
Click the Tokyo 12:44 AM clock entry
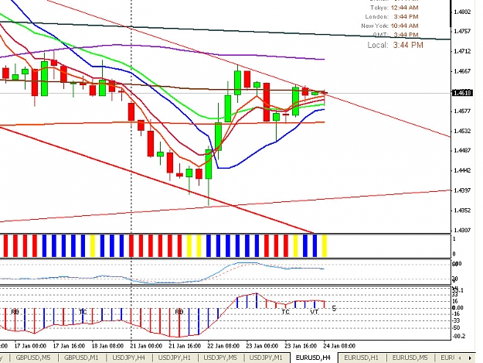394,8
